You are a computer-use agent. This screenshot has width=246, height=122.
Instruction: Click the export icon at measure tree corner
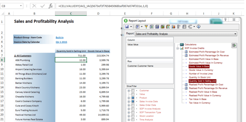point(234,46)
